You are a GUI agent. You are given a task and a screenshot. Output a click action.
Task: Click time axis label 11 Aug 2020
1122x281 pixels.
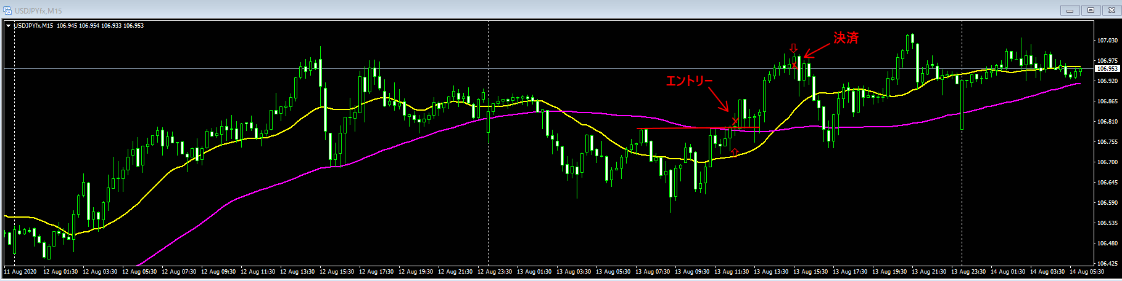pyautogui.click(x=20, y=272)
